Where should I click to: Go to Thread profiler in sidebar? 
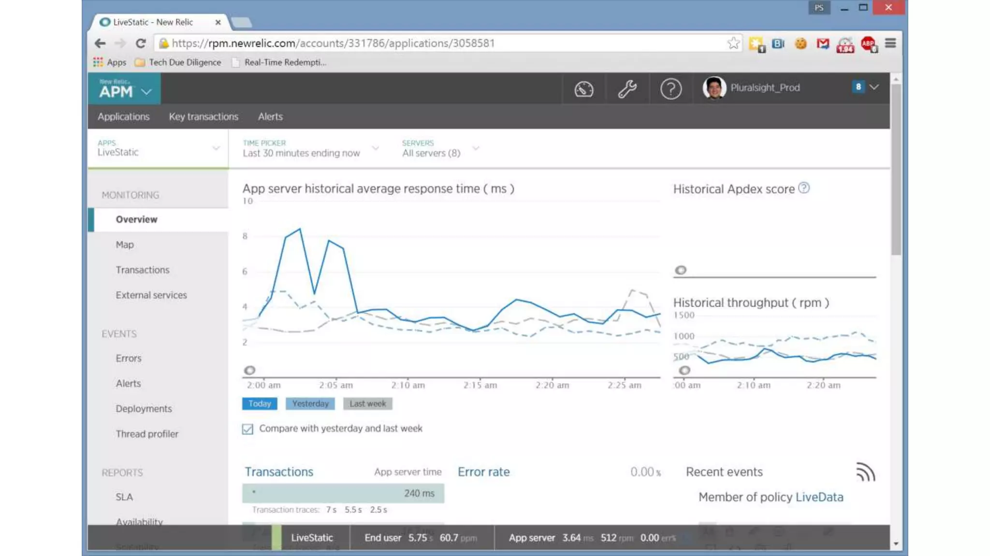[147, 434]
